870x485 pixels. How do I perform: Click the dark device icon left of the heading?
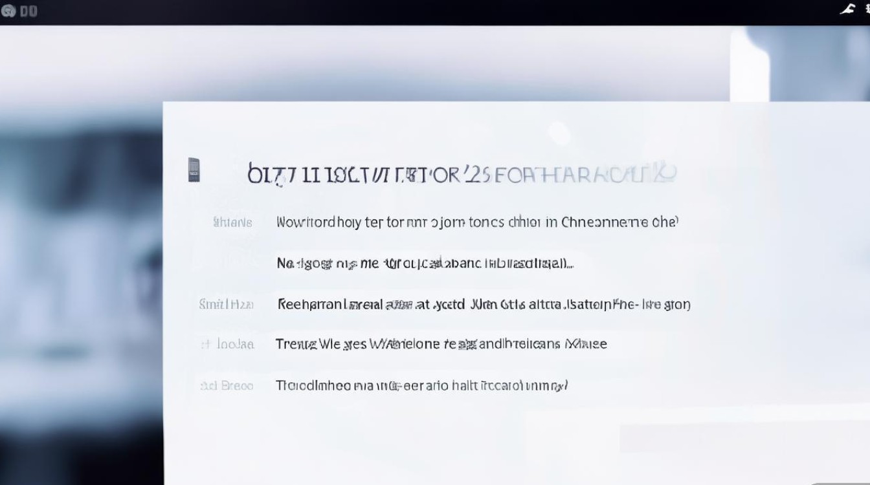click(194, 169)
